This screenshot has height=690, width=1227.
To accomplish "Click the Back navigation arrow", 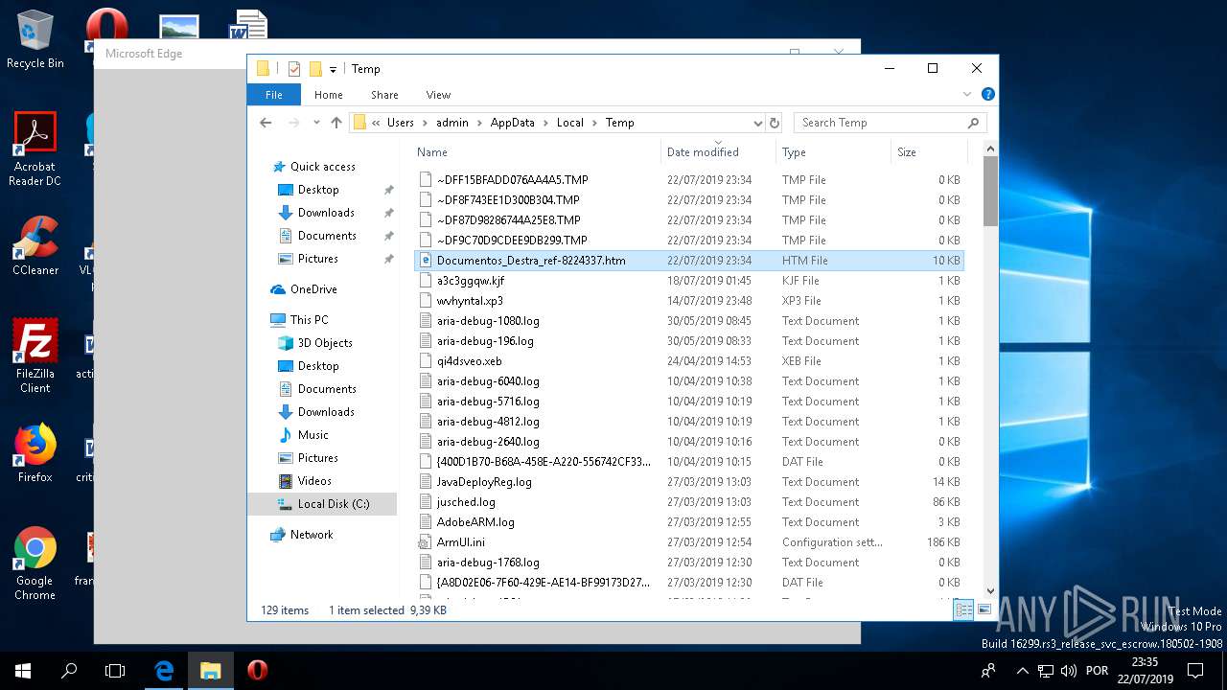I will click(266, 123).
